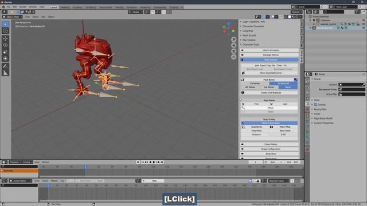Click the Bone Control button
The height and width of the screenshot is (206, 367).
tap(269, 60)
